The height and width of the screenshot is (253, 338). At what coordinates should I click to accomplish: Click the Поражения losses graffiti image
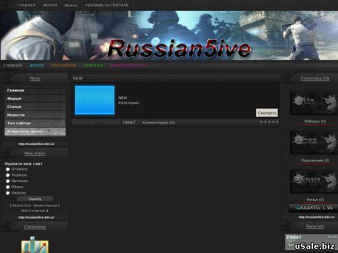click(x=314, y=142)
